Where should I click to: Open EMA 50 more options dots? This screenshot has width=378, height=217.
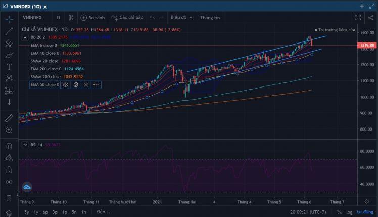96,84
